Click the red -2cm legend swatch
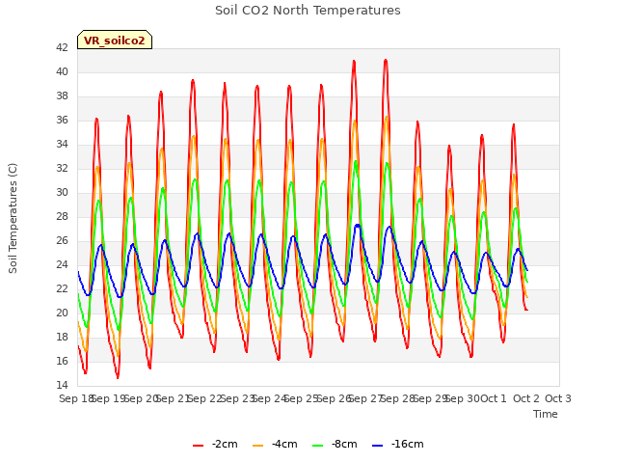This screenshot has width=617, height=463. tap(198, 446)
